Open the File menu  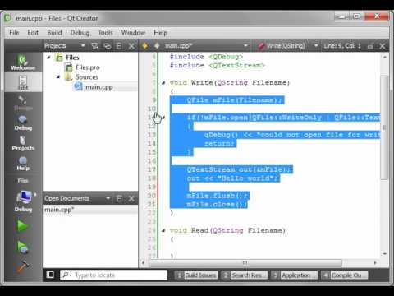coord(14,33)
